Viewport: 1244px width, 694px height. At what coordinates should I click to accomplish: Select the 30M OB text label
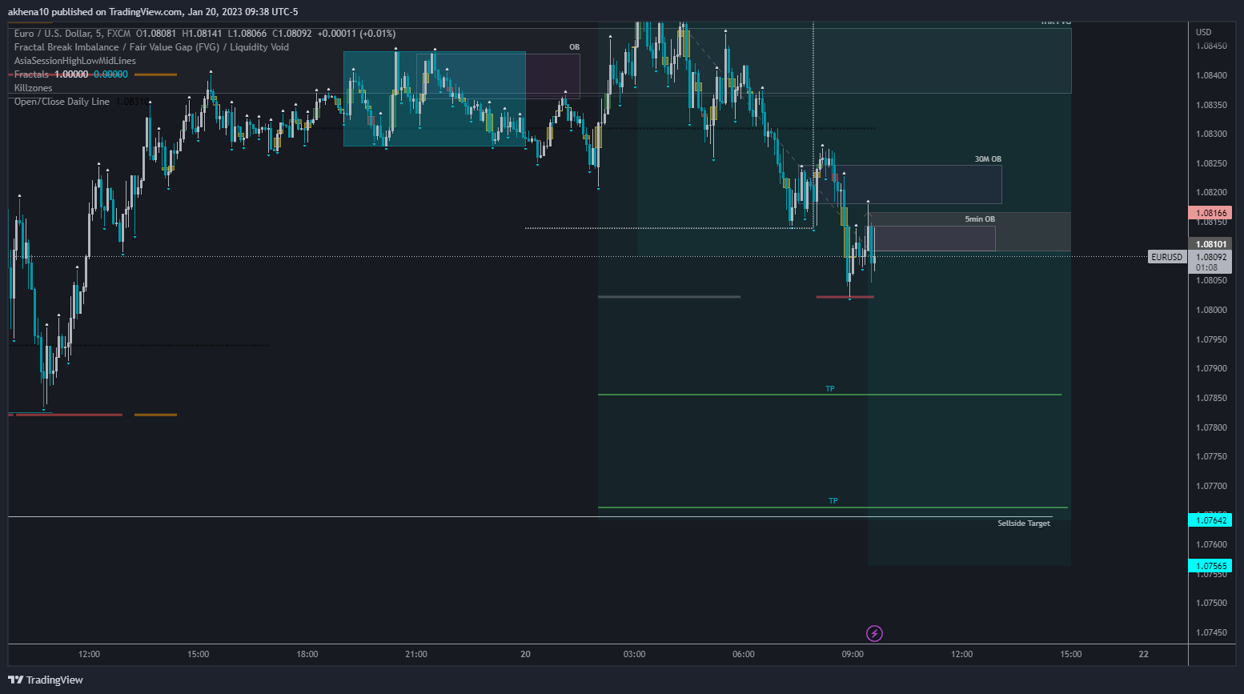(988, 159)
